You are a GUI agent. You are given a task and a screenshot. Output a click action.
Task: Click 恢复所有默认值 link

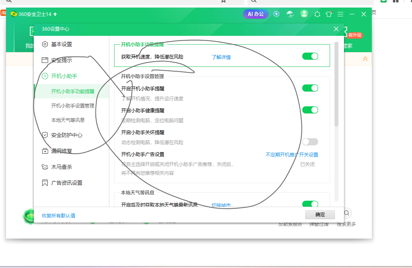click(58, 216)
